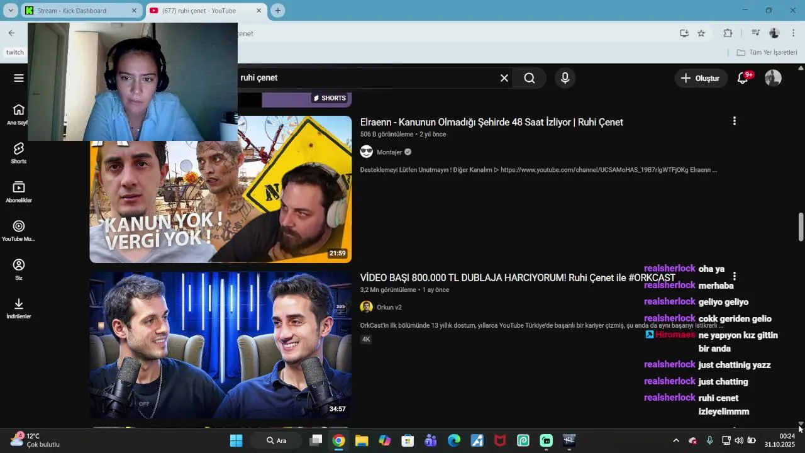Go back with browser back arrow
The width and height of the screenshot is (805, 453).
click(x=11, y=33)
